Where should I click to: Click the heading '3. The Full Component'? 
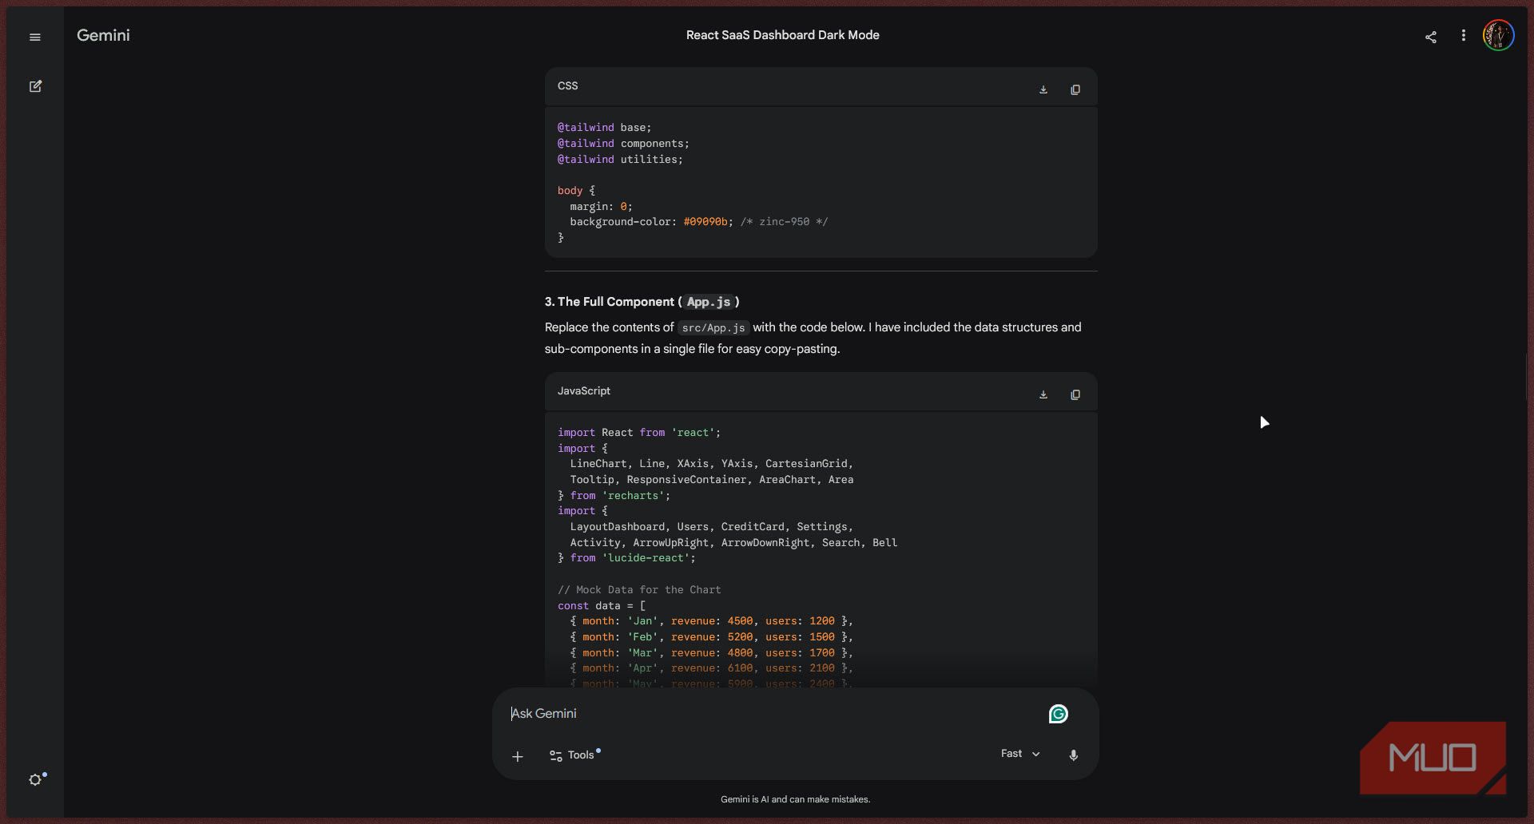point(642,302)
